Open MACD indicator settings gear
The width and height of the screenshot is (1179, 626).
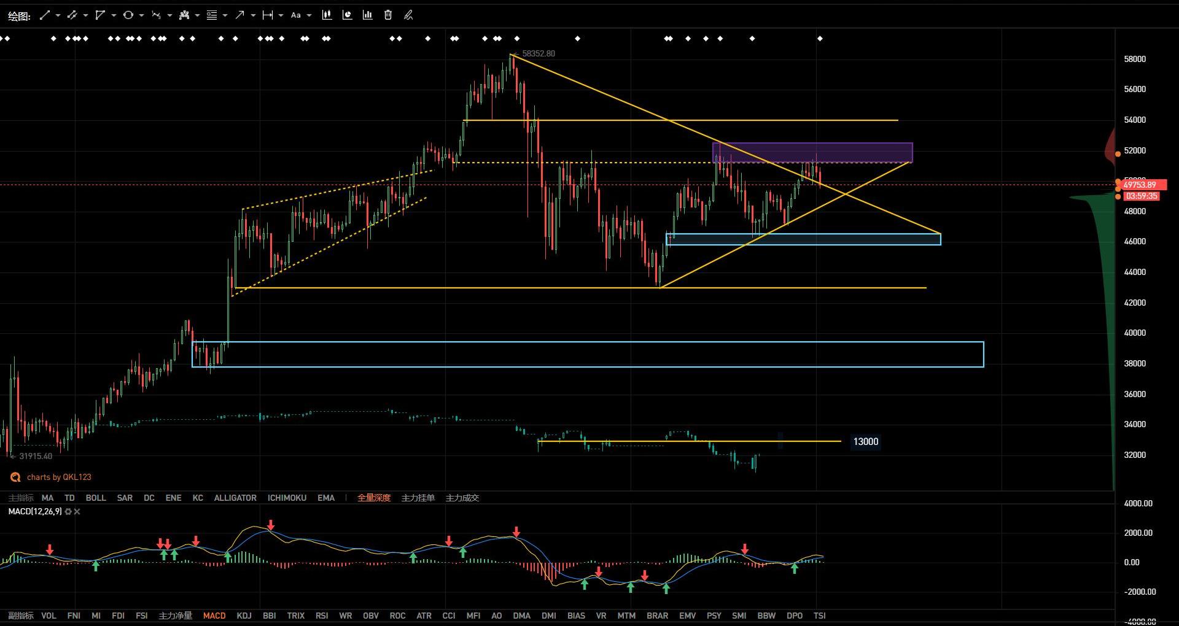pos(68,512)
